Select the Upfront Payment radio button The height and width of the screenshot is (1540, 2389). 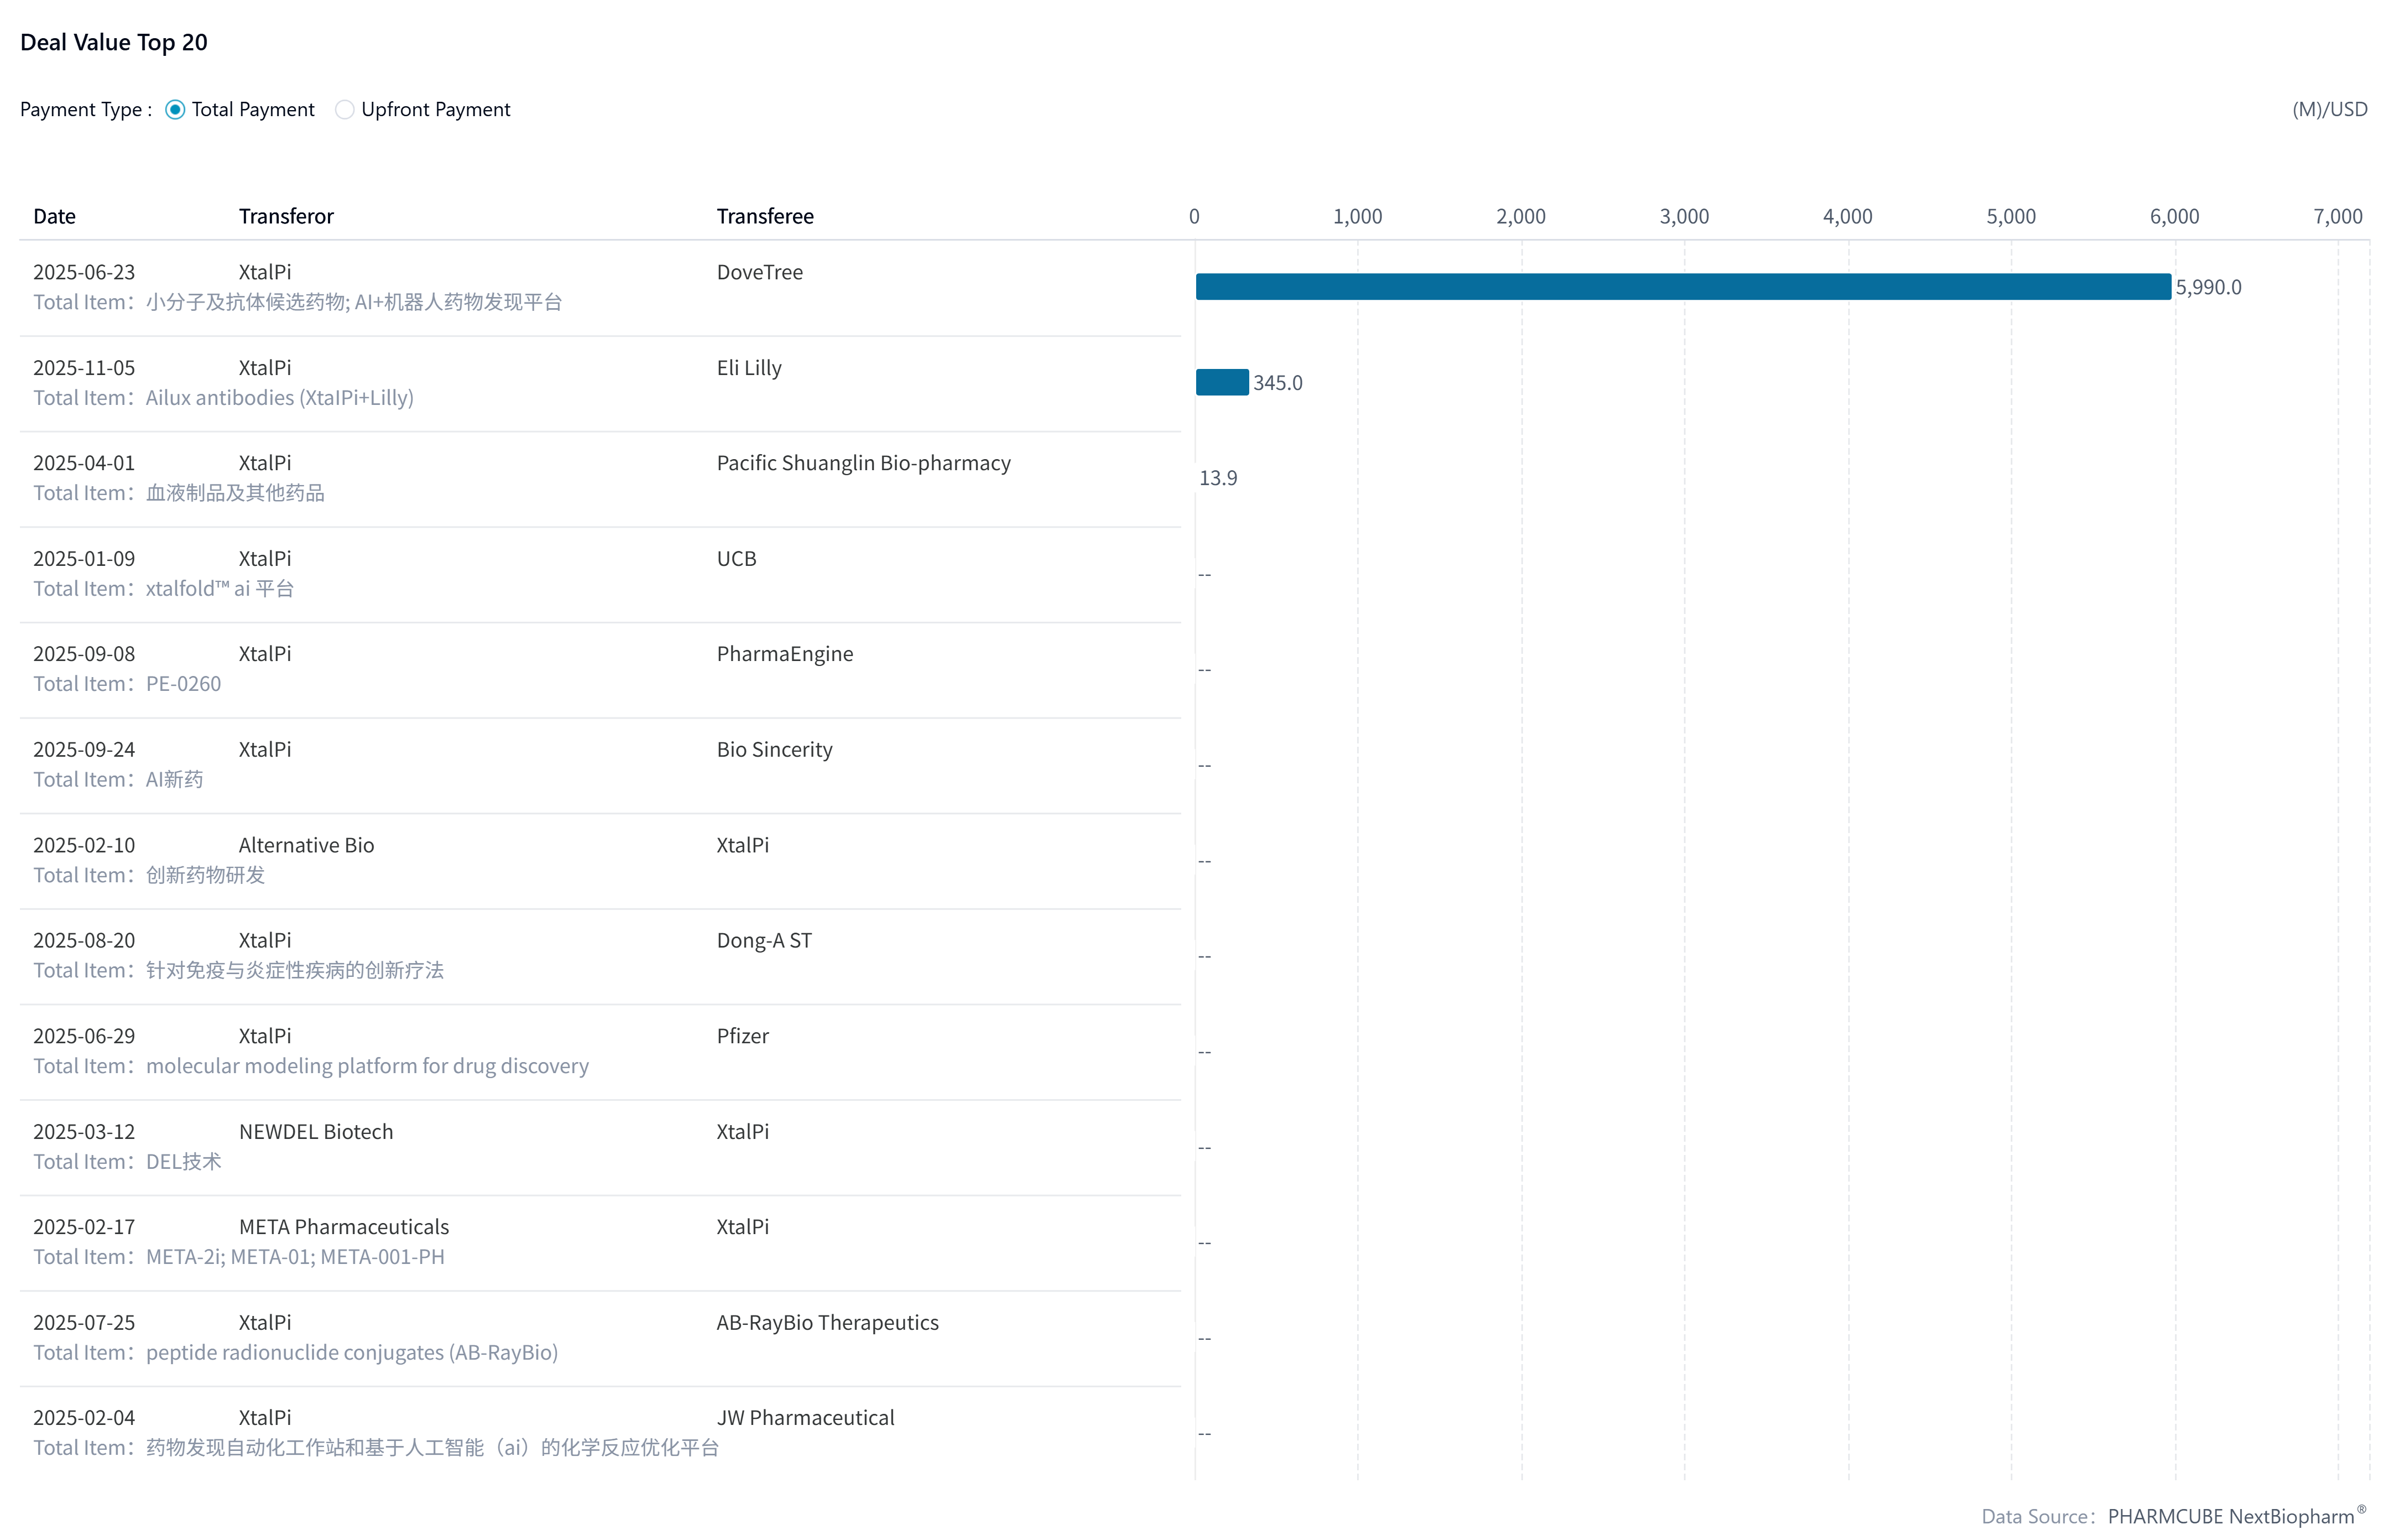click(x=345, y=110)
